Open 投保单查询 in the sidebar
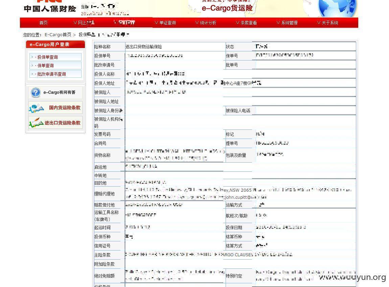The height and width of the screenshot is (287, 389). pyautogui.click(x=55, y=57)
